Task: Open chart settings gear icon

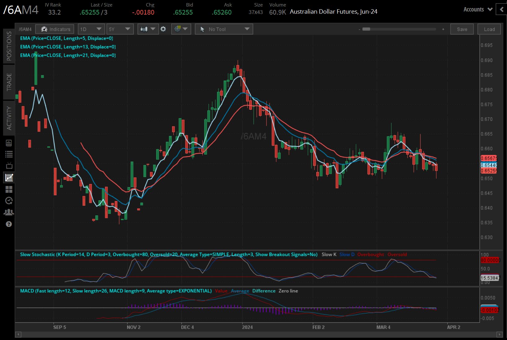Action: [x=163, y=29]
